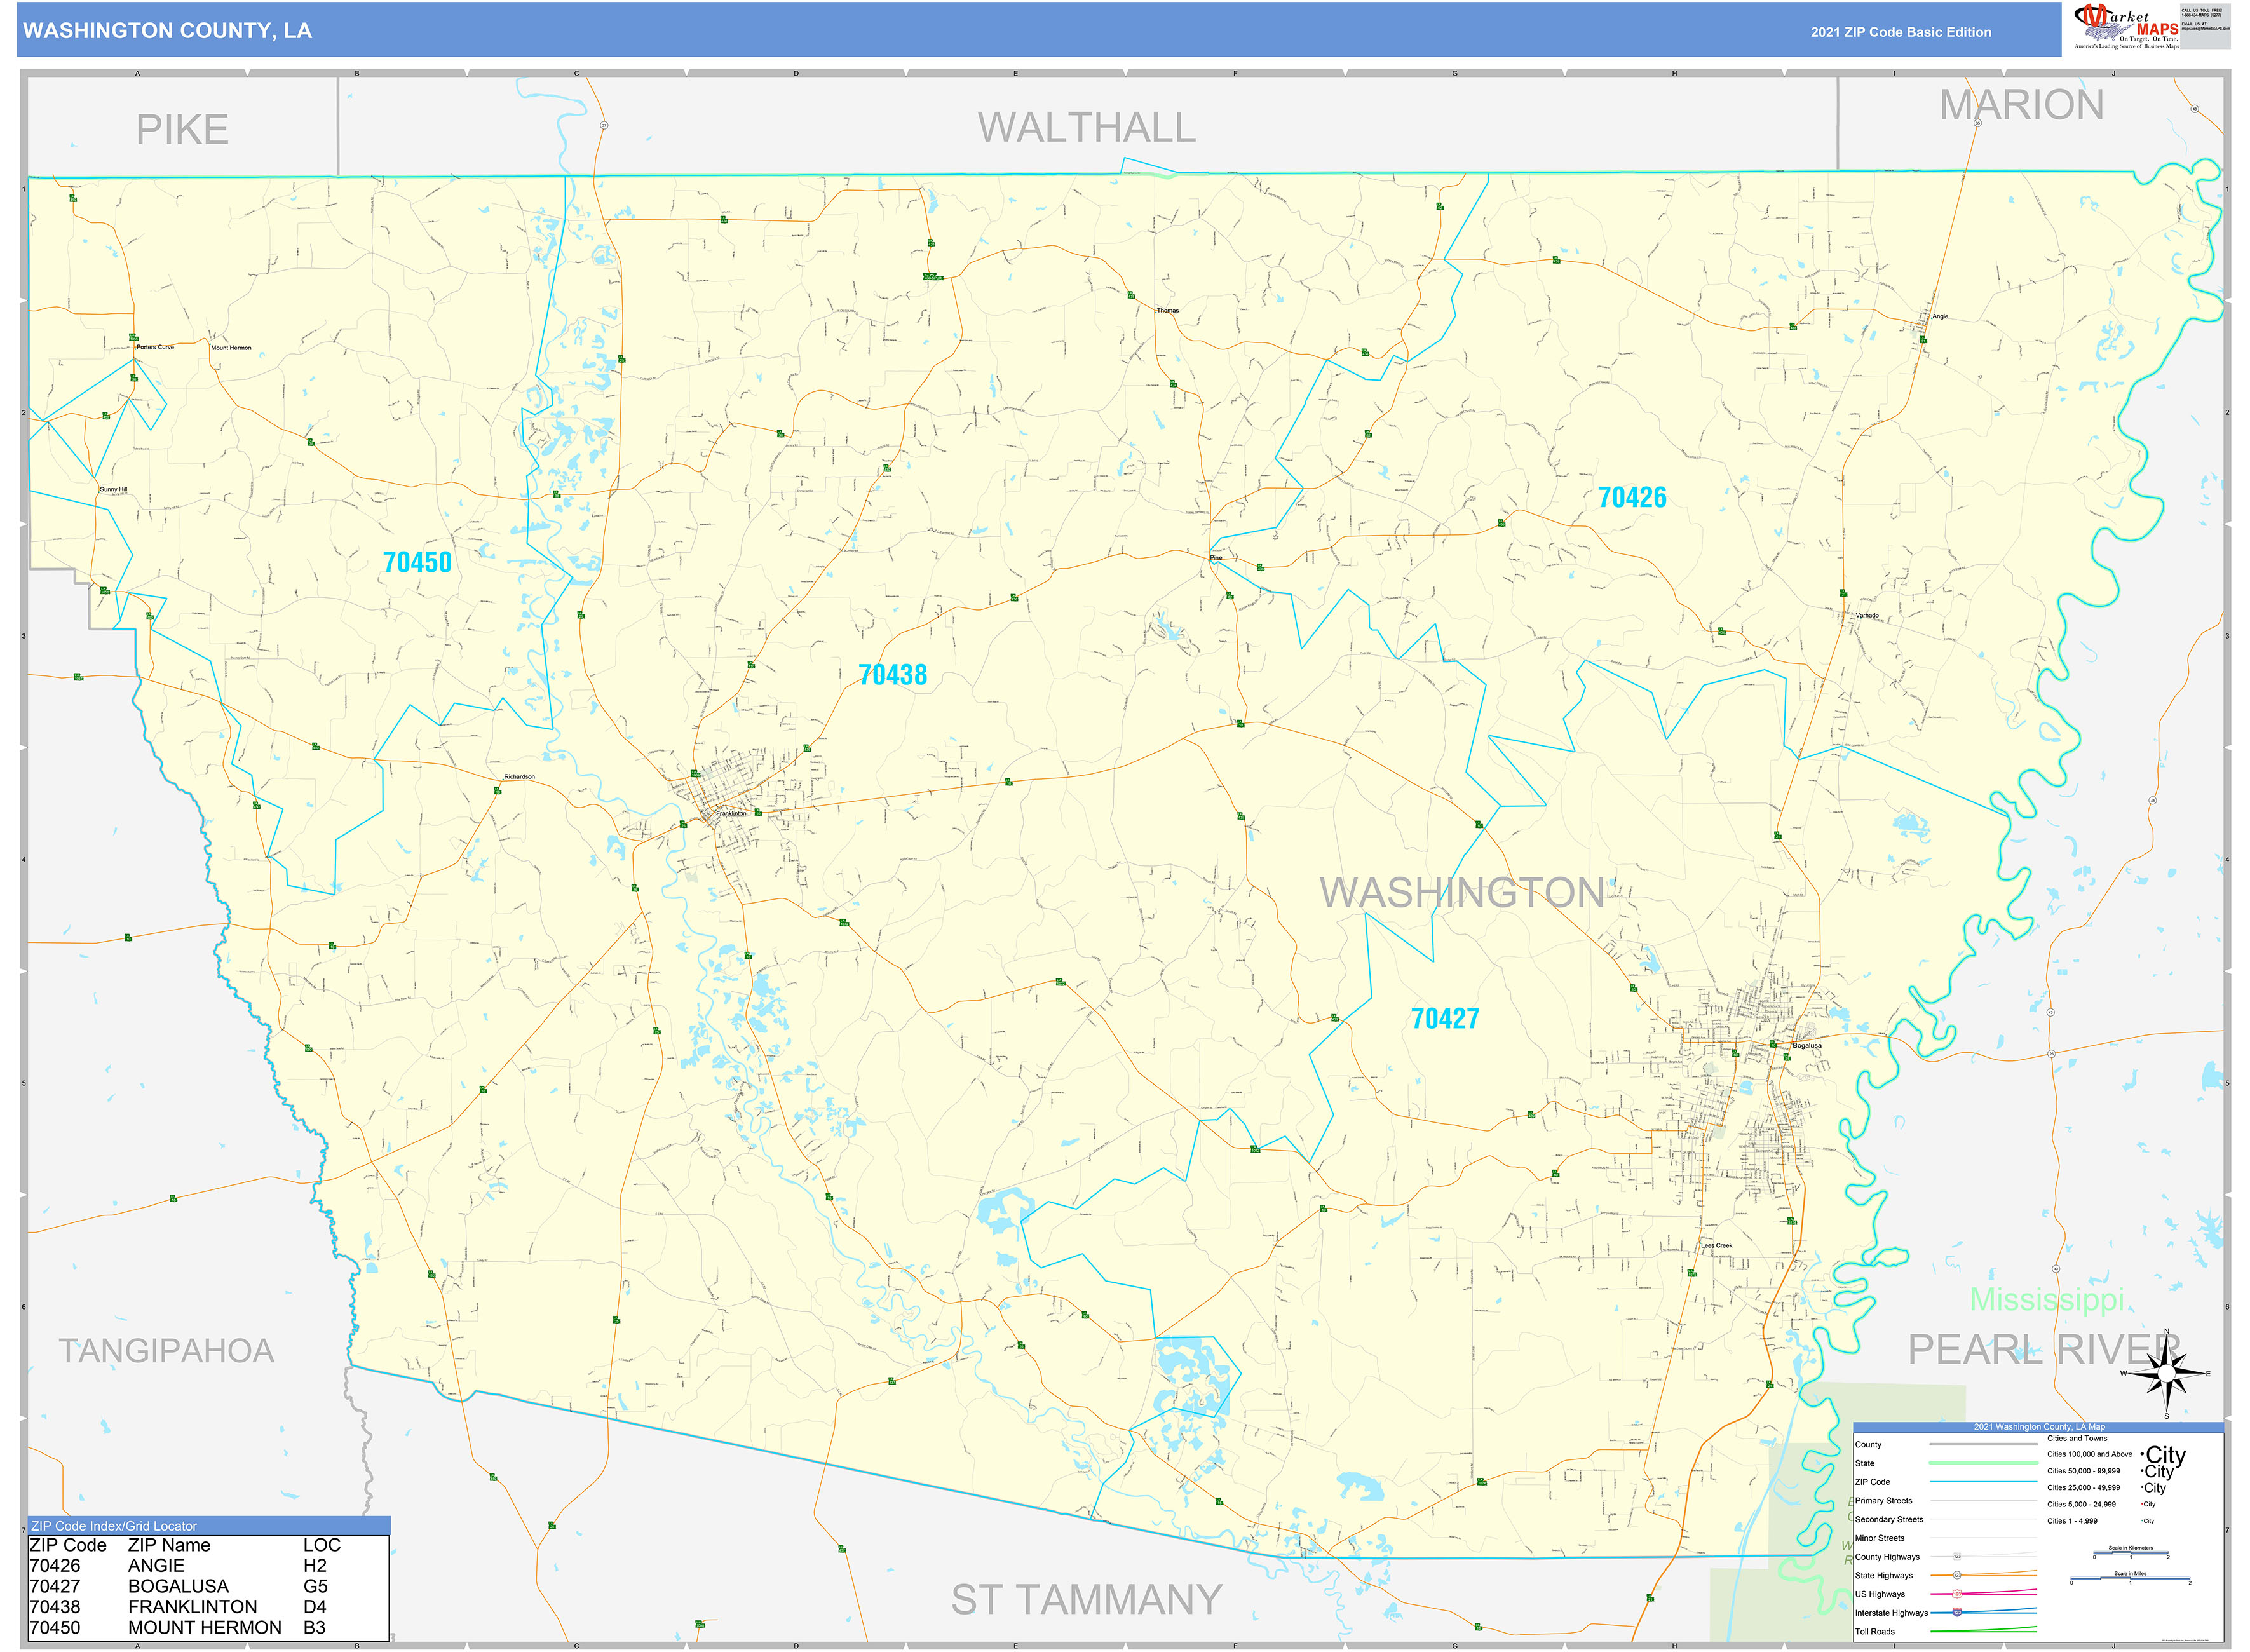The height and width of the screenshot is (1652, 2250).
Task: Click the Scale in Kilometers bar
Action: pos(2130,1554)
